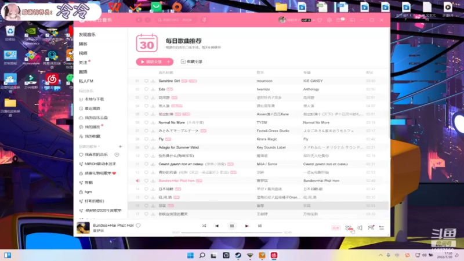Image resolution: width=464 pixels, height=261 pixels.
Task: Like the playing song with heart icon in player bar
Action: coord(138,226)
